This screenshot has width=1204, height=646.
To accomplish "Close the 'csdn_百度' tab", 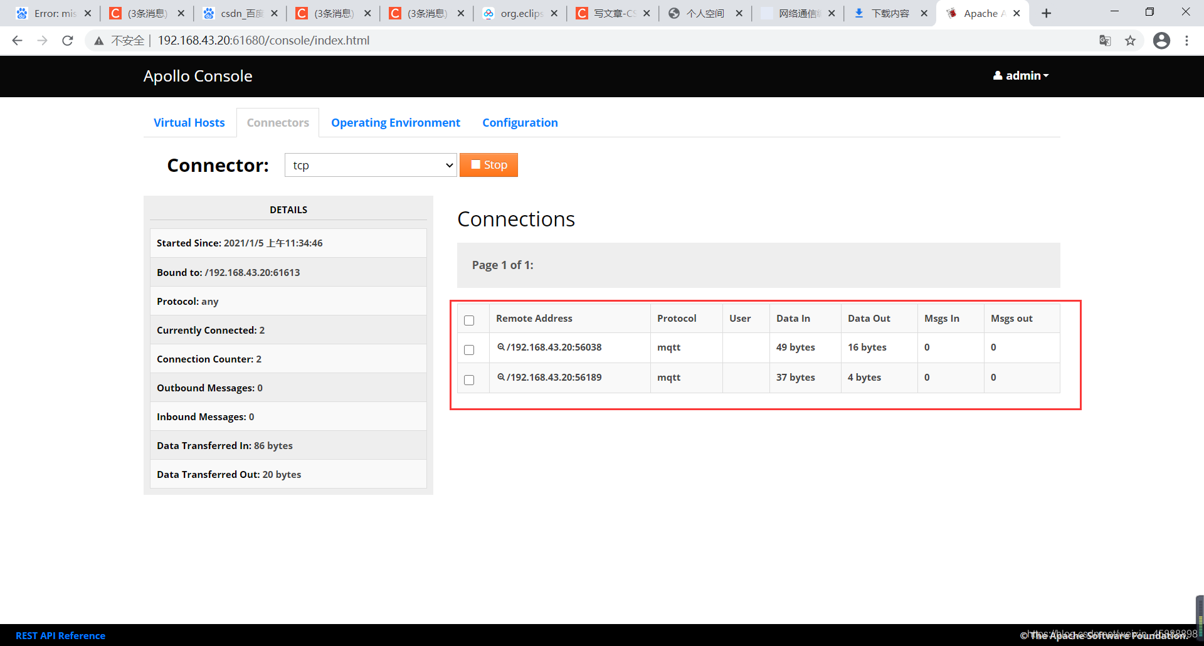I will point(274,13).
